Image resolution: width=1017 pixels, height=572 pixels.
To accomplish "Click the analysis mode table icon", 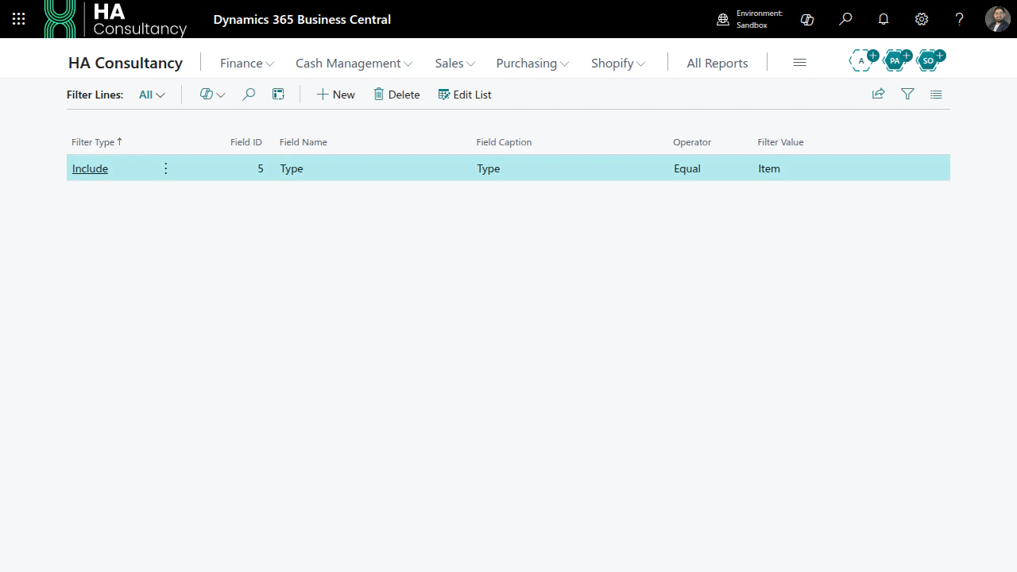I will pyautogui.click(x=278, y=95).
